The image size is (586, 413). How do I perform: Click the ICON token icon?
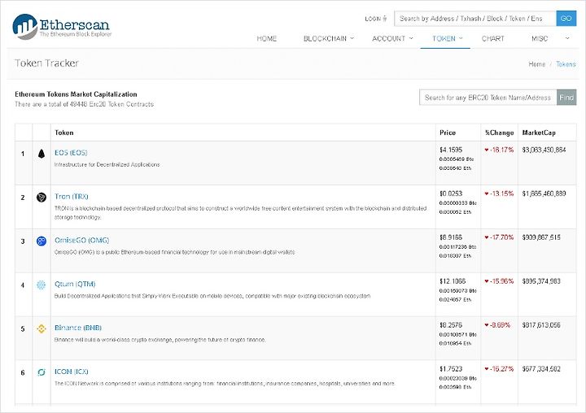pyautogui.click(x=42, y=372)
